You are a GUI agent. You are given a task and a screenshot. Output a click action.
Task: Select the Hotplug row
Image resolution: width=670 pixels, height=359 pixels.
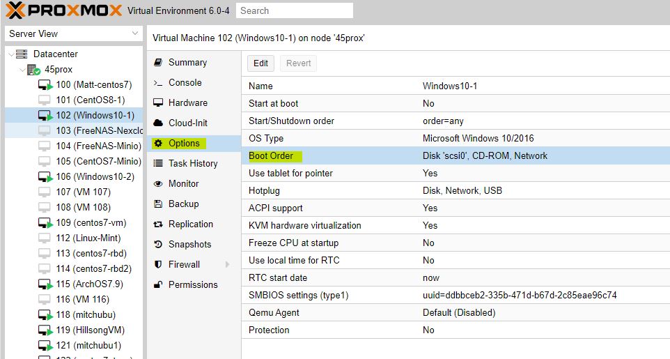click(455, 191)
